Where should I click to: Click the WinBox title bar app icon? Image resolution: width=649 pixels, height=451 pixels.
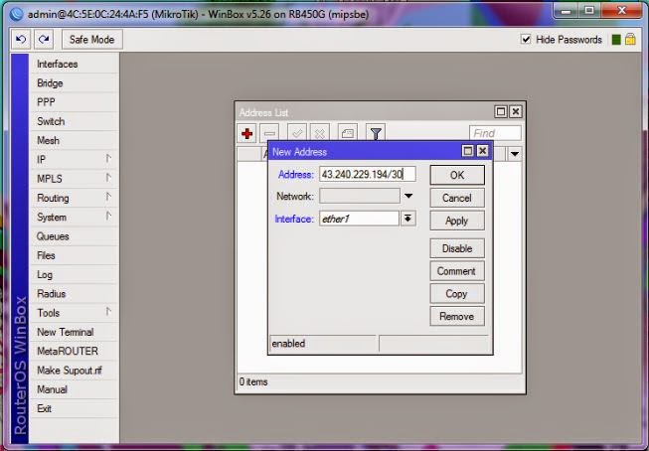[x=17, y=14]
